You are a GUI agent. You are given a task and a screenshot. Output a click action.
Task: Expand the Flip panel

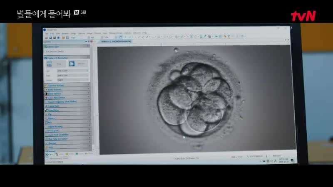pyautogui.click(x=67, y=114)
